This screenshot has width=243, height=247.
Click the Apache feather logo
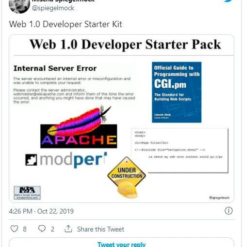tap(79, 127)
